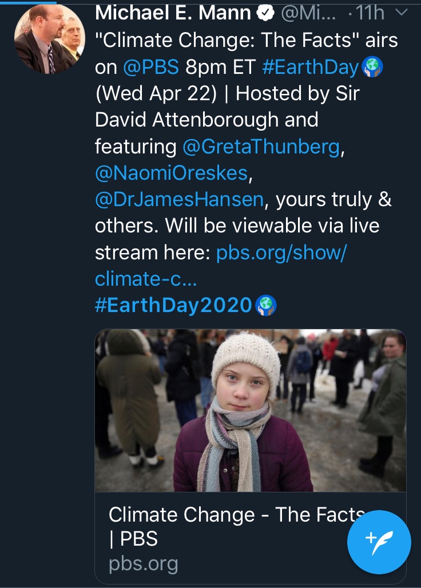
Task: Open tweet options chevron menu
Action: pyautogui.click(x=402, y=12)
